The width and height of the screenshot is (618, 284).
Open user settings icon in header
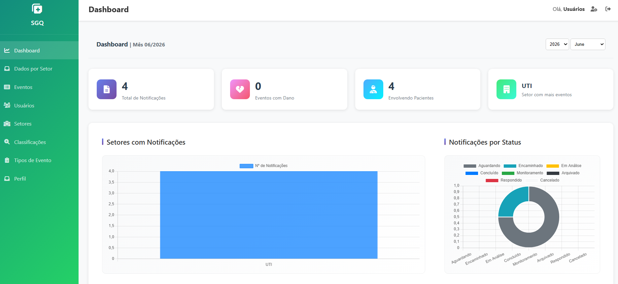tap(594, 9)
